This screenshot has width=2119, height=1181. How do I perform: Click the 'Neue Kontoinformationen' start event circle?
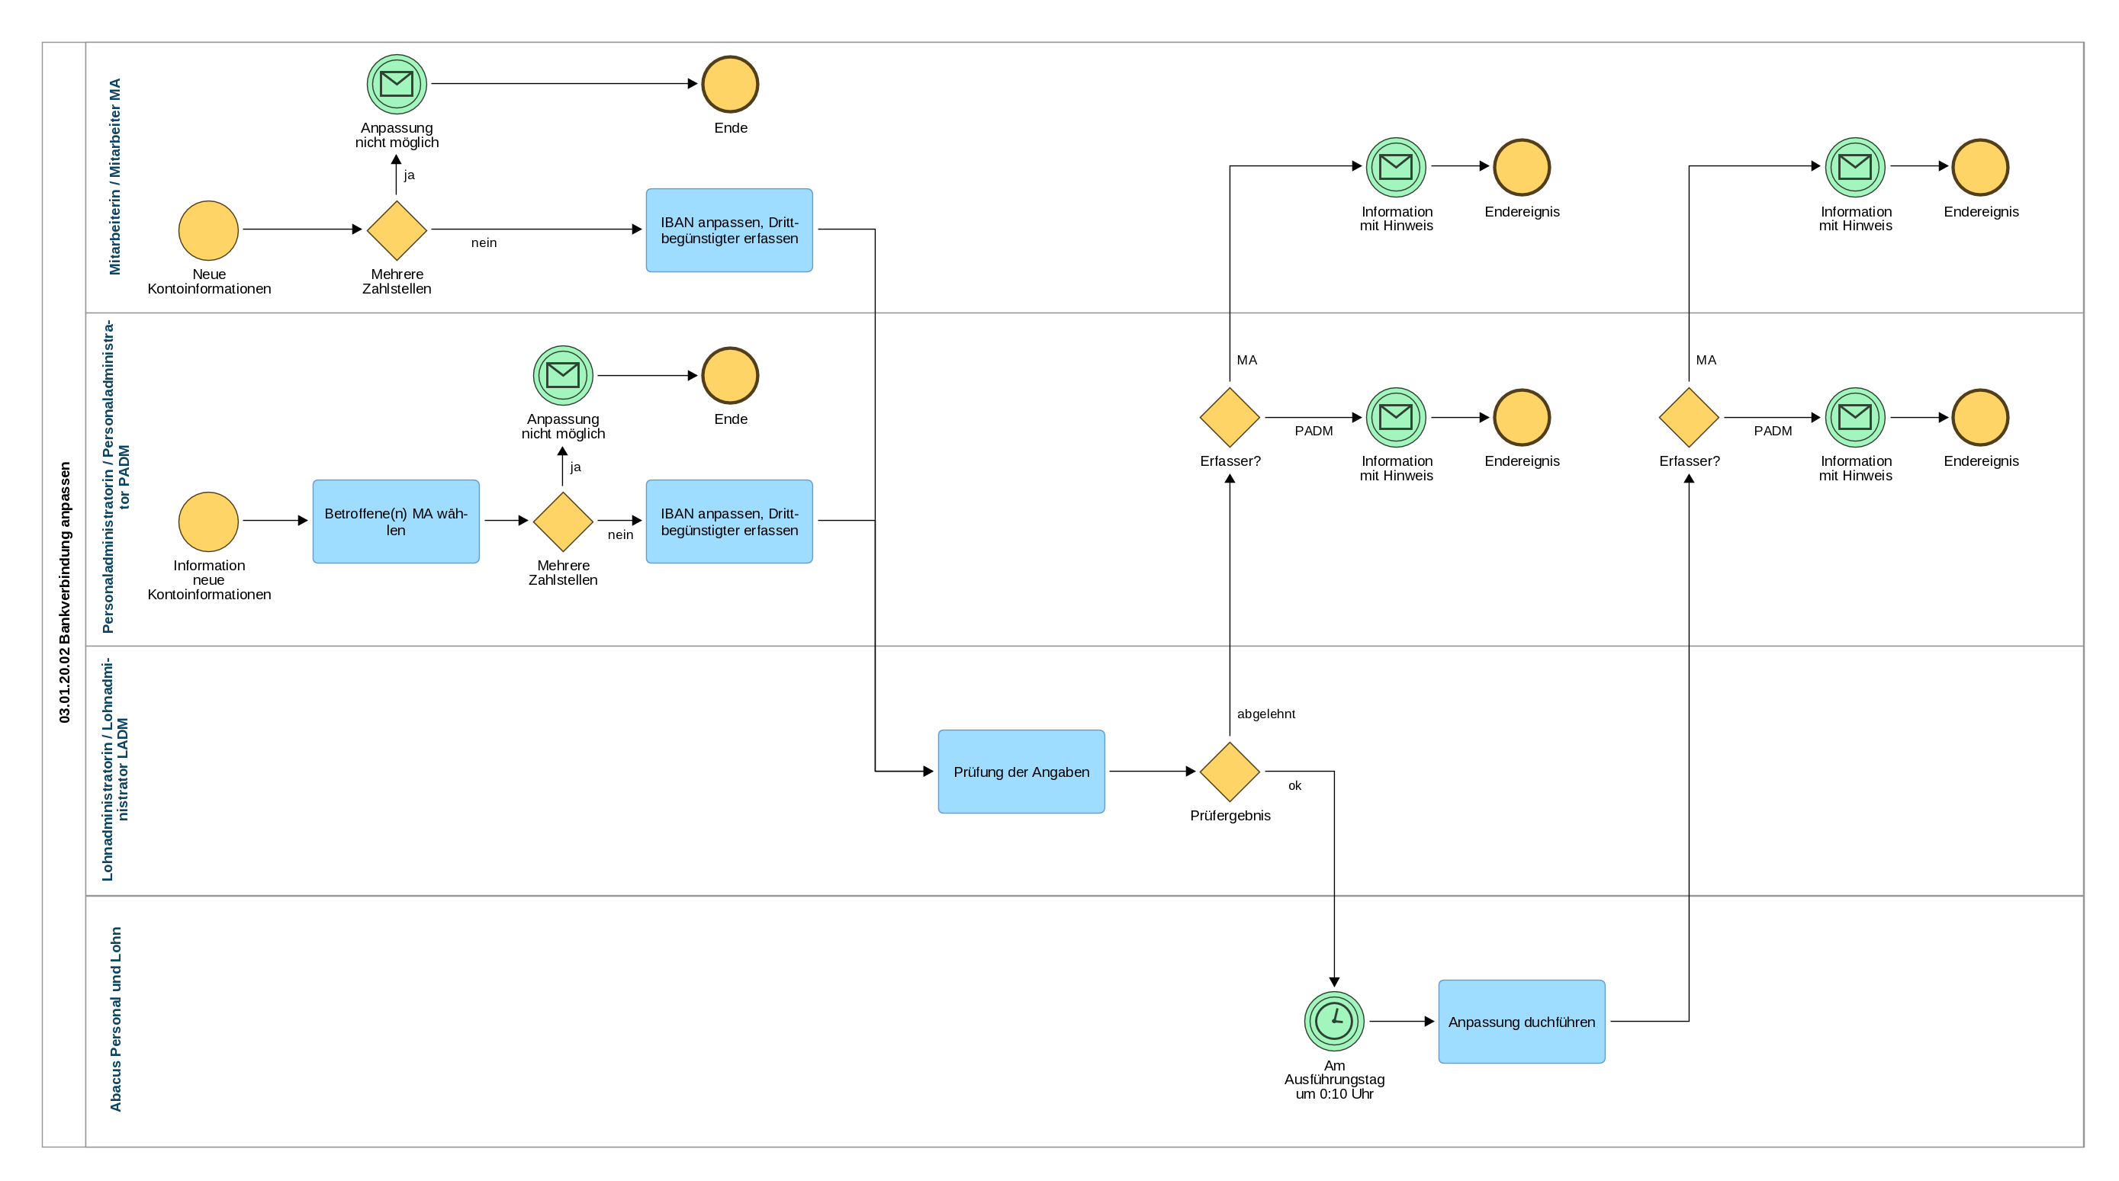point(208,230)
